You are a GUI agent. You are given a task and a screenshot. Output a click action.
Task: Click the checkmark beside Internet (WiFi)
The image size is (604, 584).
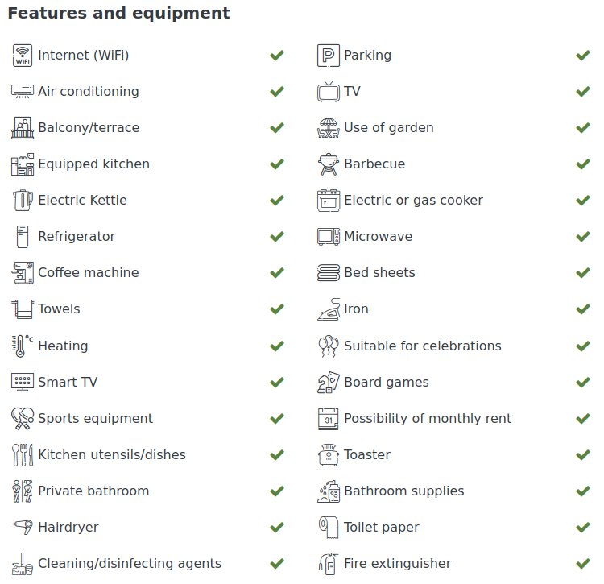coord(277,56)
